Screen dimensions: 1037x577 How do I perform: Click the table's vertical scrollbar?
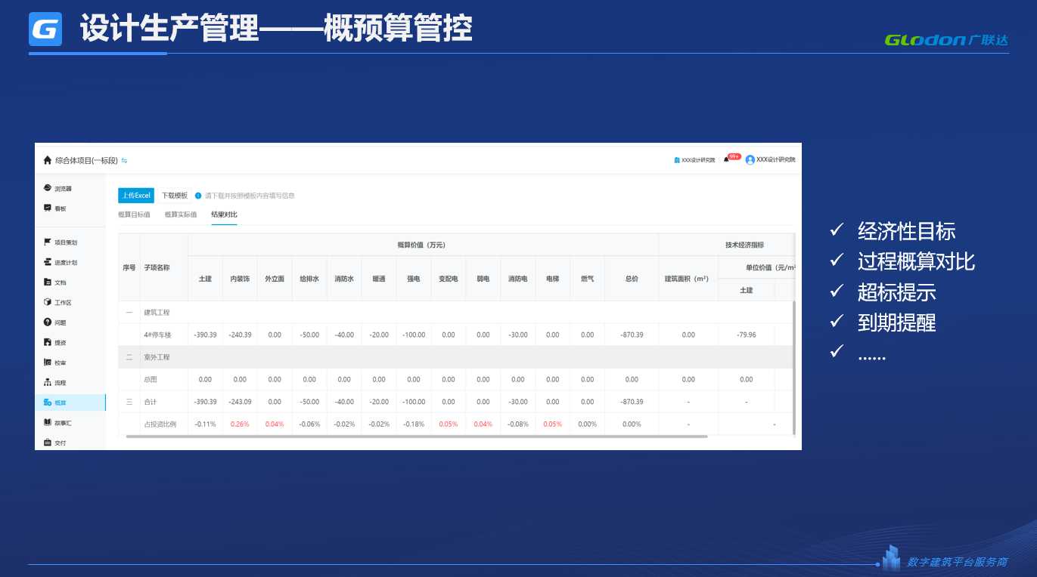(793, 367)
